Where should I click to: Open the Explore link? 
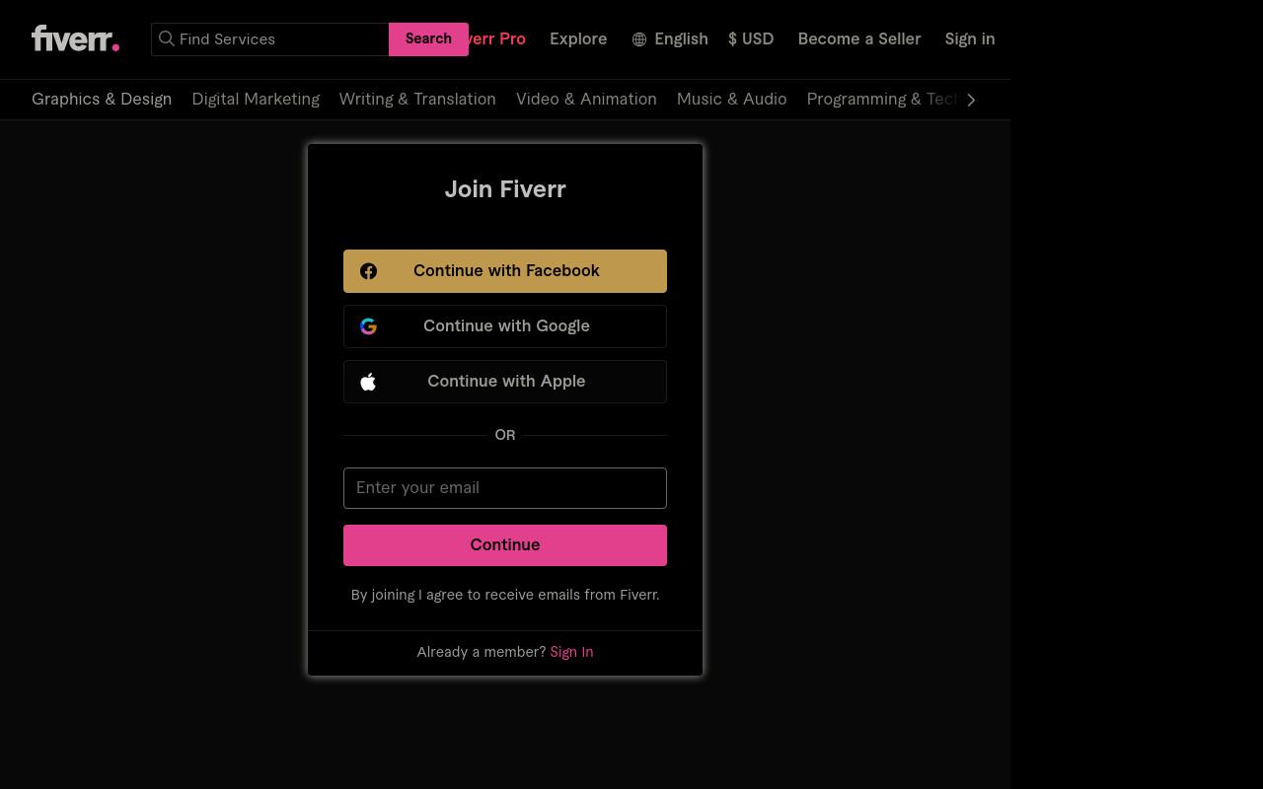tap(578, 39)
